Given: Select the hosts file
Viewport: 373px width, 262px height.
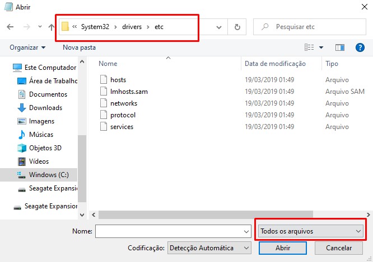Looking at the screenshot, I should pyautogui.click(x=118, y=80).
